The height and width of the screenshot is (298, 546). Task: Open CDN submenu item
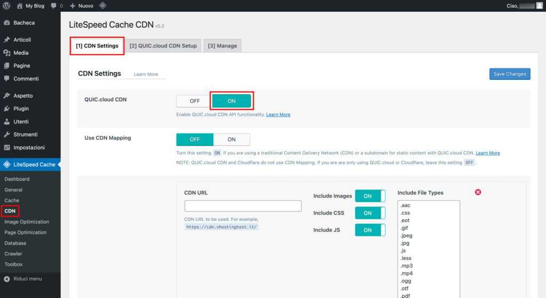(10, 211)
